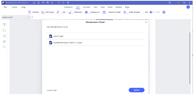This screenshot has height=96, width=194.
Task: Click the Bates Number label
Action: [135, 12]
